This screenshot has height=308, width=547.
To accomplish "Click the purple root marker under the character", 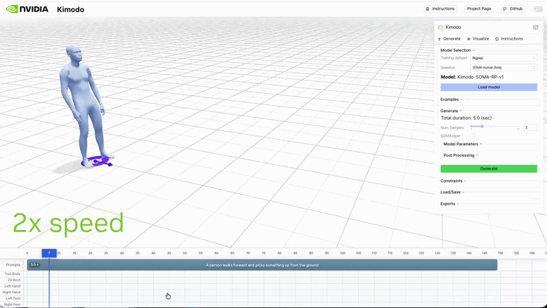I will coord(97,162).
